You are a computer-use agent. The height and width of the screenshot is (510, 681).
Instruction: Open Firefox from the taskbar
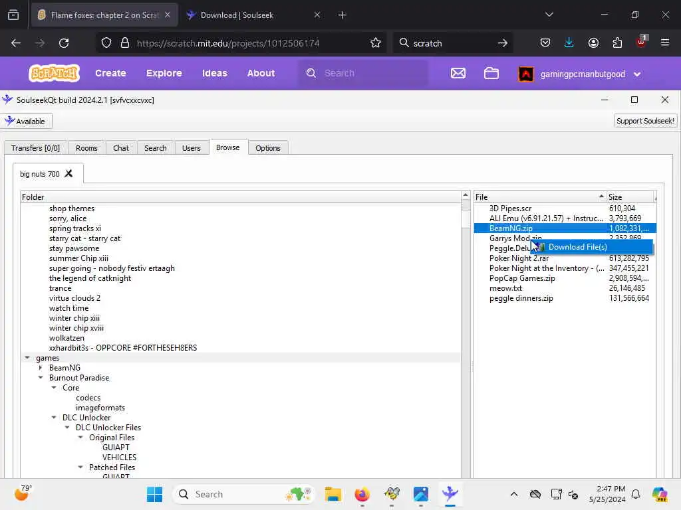(362, 494)
